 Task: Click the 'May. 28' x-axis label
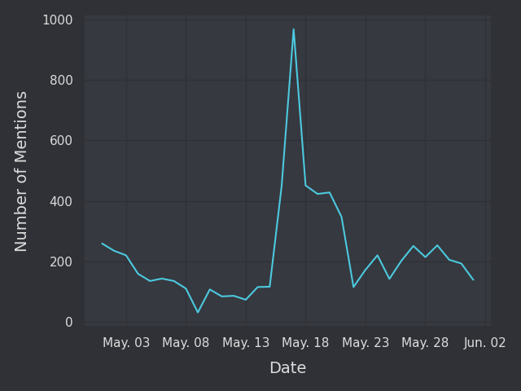point(425,342)
